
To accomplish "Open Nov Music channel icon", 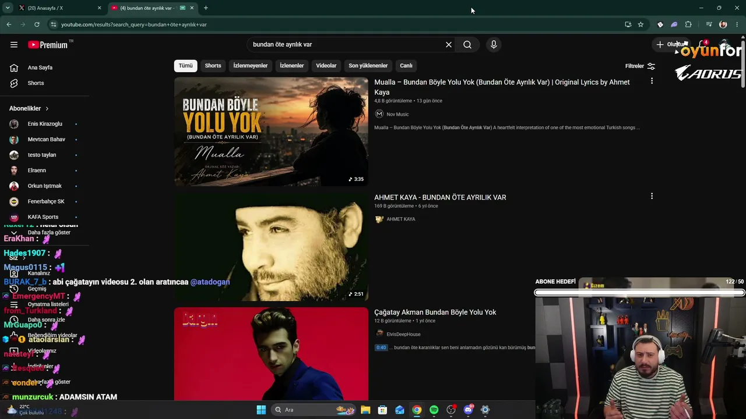I will [379, 114].
